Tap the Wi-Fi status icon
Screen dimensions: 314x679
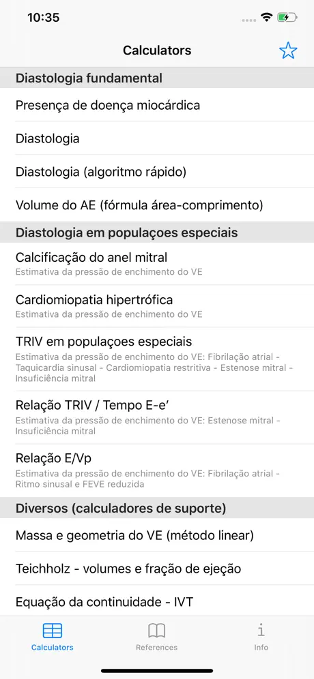point(266,18)
